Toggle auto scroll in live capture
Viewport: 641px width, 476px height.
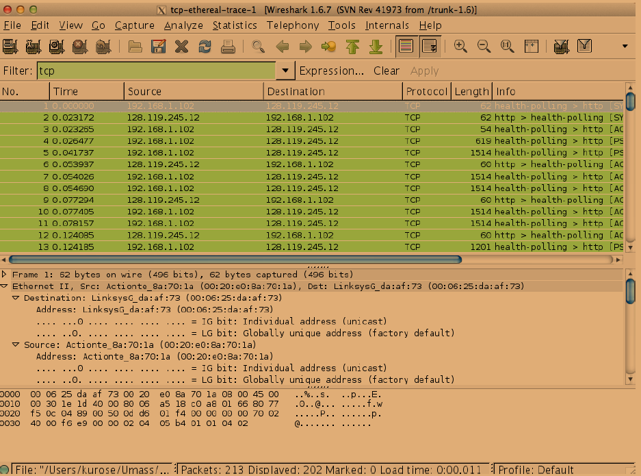(x=430, y=47)
